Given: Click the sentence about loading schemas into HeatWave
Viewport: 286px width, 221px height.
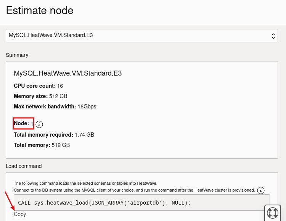Looking at the screenshot, I should pyautogui.click(x=85, y=183).
